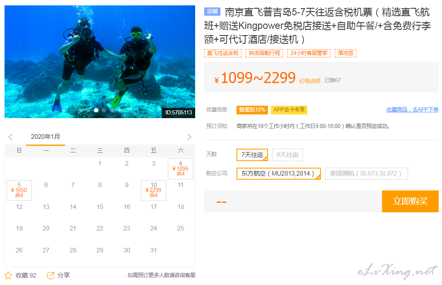Click the 蜂蜜抵10% discount tag
The width and height of the screenshot is (442, 285).
[252, 110]
